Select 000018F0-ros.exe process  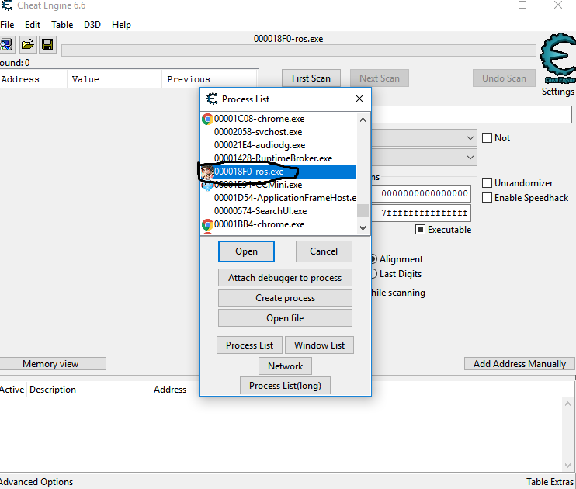[279, 172]
